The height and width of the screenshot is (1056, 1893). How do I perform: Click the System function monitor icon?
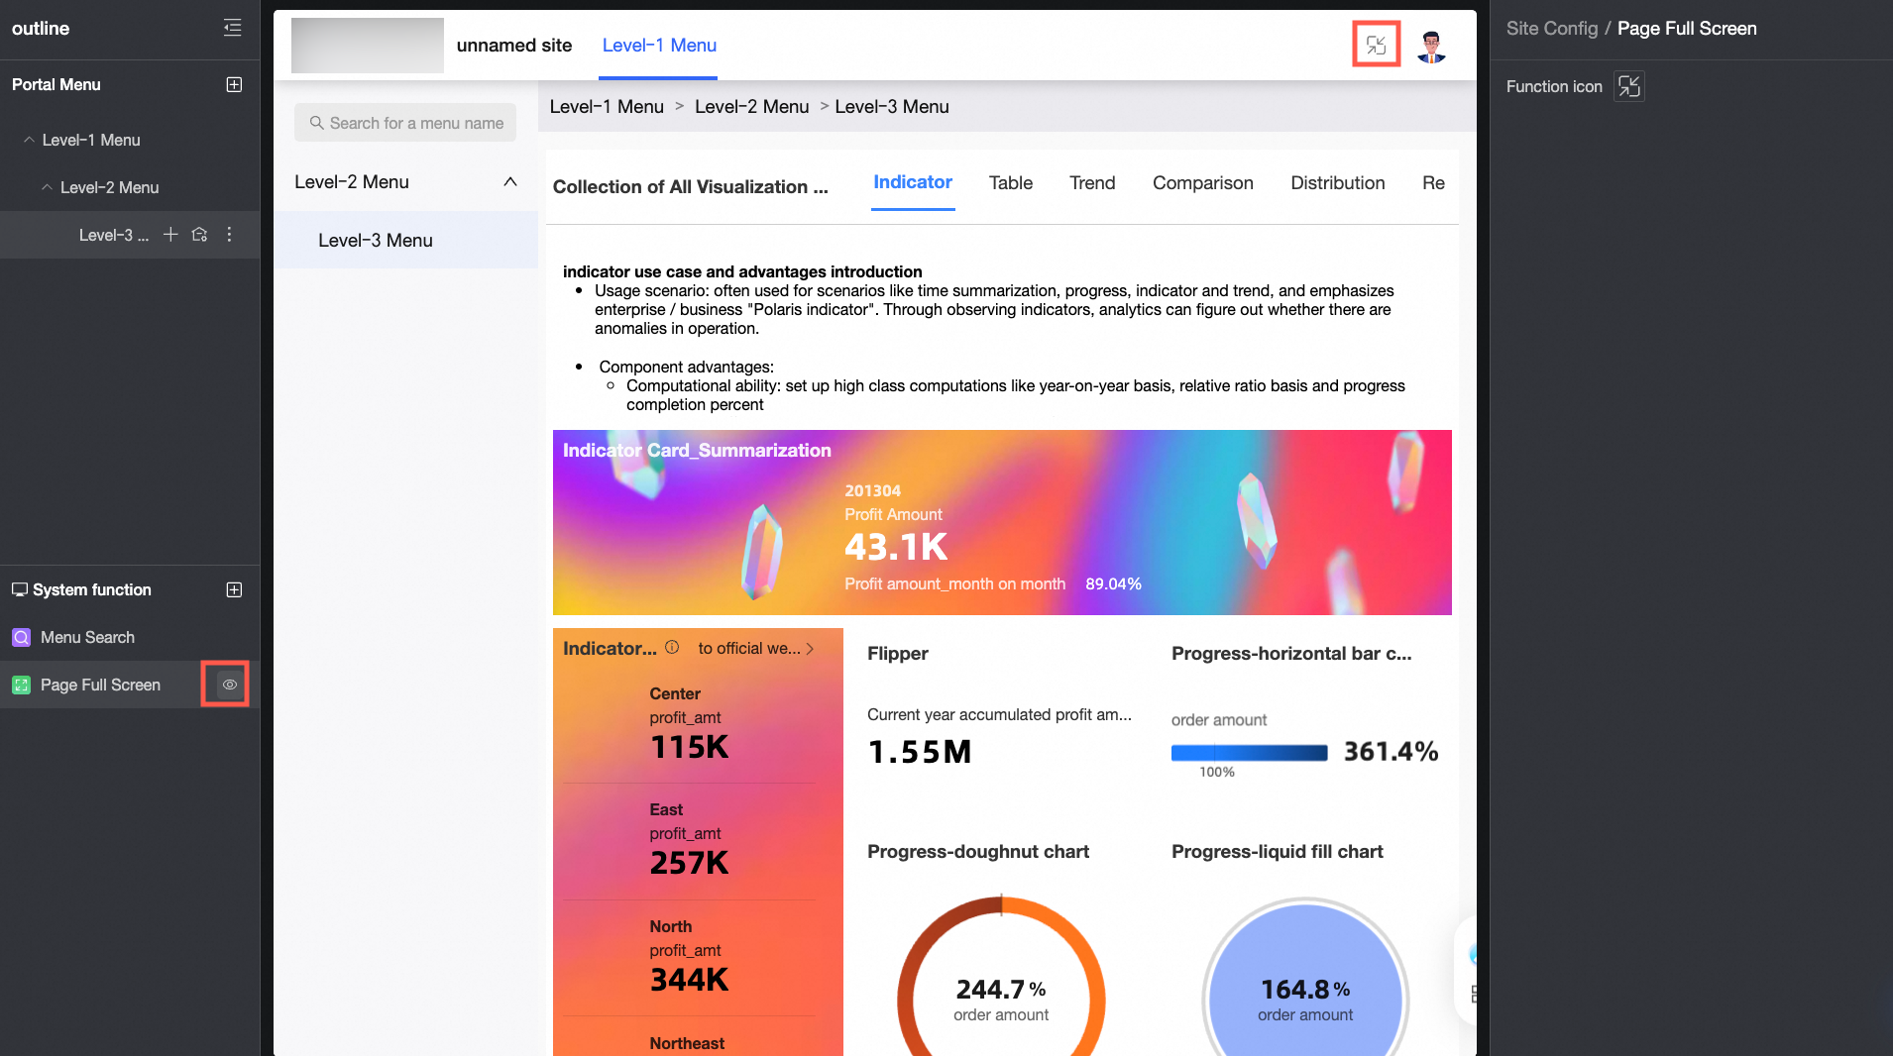[19, 589]
